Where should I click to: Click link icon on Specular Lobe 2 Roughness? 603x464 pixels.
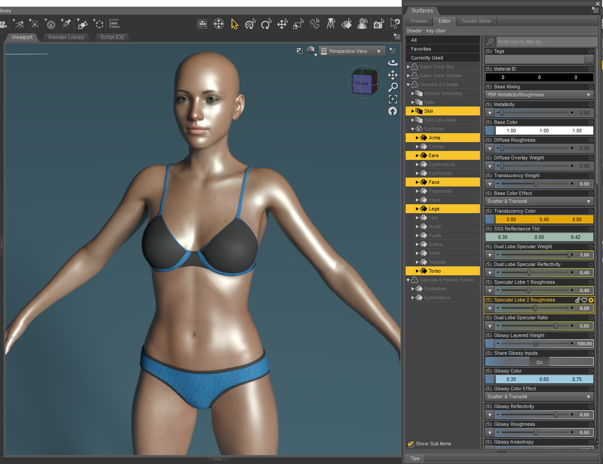coord(578,300)
